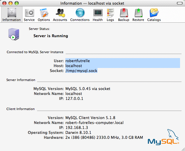Click the Hardware 2x i386 value
This screenshot has width=185, height=151.
click(x=104, y=137)
